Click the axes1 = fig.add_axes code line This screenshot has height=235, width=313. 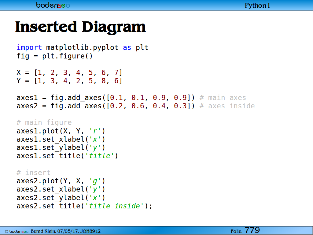click(105, 98)
